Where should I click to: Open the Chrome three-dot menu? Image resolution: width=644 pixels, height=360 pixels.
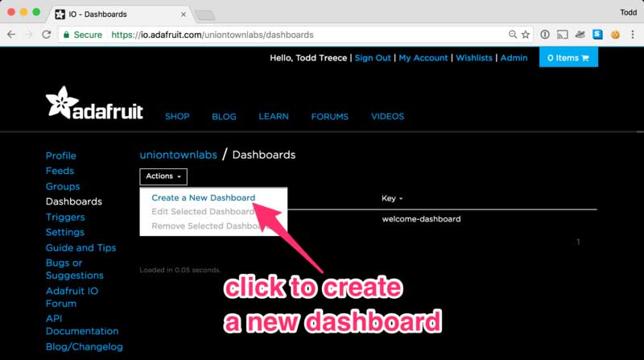632,35
